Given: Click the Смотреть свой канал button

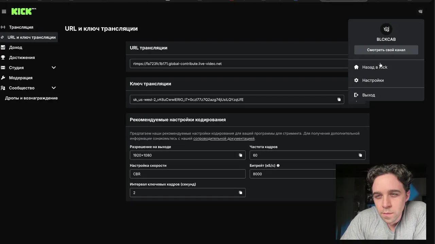Looking at the screenshot, I should coord(386,50).
